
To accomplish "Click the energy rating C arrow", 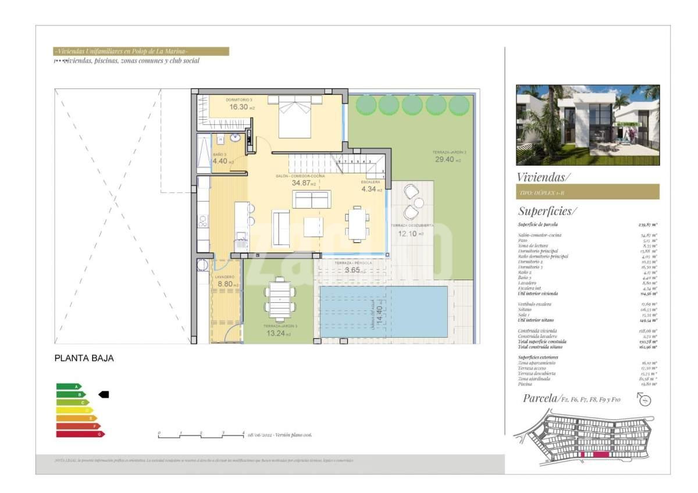I will coord(73,402).
